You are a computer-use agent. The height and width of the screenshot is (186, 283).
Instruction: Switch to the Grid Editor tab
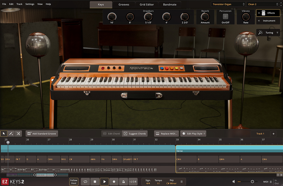[x=147, y=5]
